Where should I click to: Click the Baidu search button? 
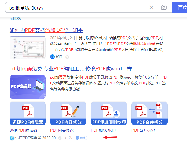pyautogui.click(x=179, y=7)
